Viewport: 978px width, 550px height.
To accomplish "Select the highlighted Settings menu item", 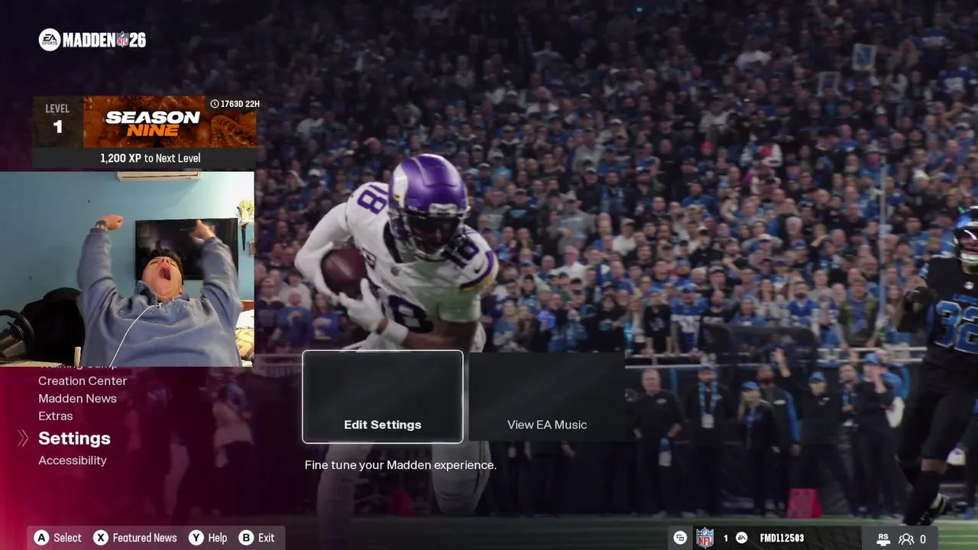I will point(74,438).
